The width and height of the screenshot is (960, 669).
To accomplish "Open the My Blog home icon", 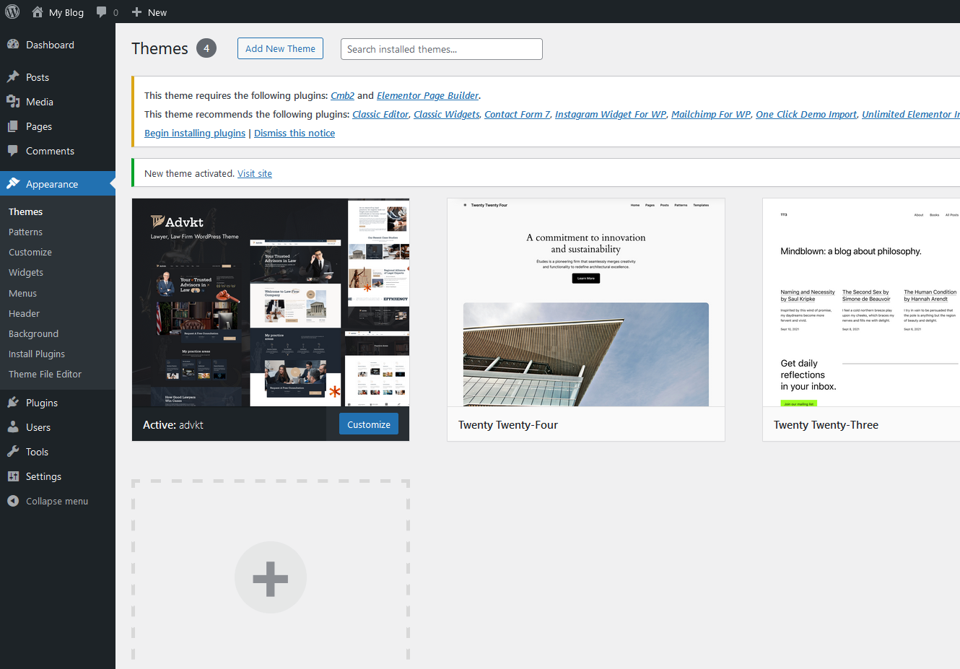I will [x=38, y=12].
